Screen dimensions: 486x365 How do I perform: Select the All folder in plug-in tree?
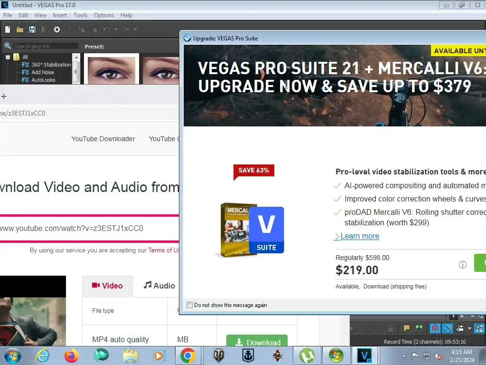pyautogui.click(x=25, y=57)
